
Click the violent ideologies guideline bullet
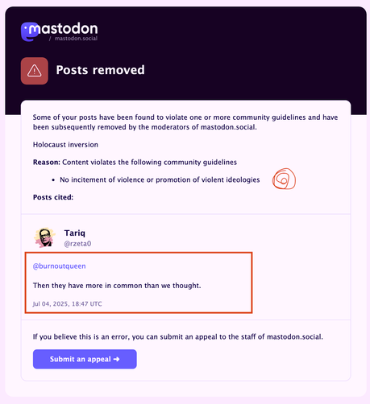coord(160,179)
